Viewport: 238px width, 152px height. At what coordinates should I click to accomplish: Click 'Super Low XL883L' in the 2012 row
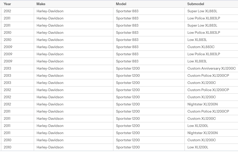(202, 11)
